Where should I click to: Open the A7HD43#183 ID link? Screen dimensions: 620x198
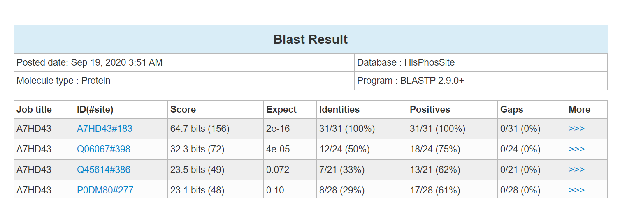click(x=104, y=129)
